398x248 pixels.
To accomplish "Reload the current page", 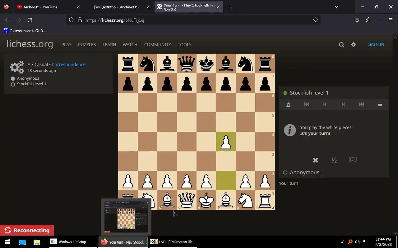I will tap(30, 20).
